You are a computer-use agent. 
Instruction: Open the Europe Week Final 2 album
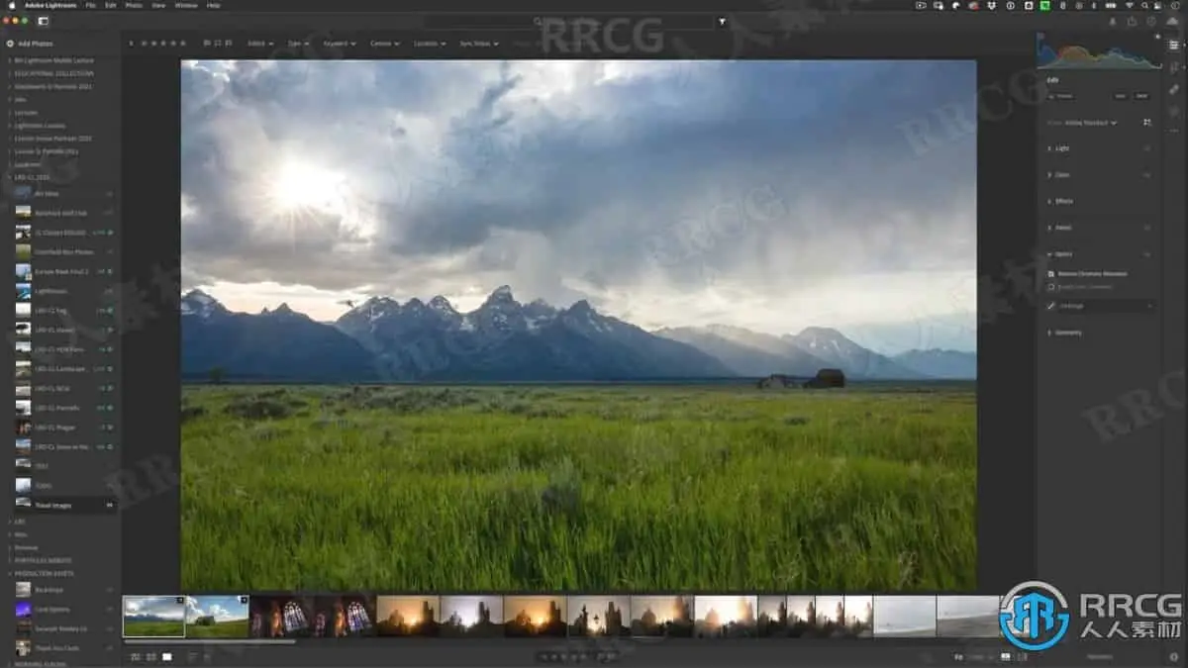click(x=65, y=271)
